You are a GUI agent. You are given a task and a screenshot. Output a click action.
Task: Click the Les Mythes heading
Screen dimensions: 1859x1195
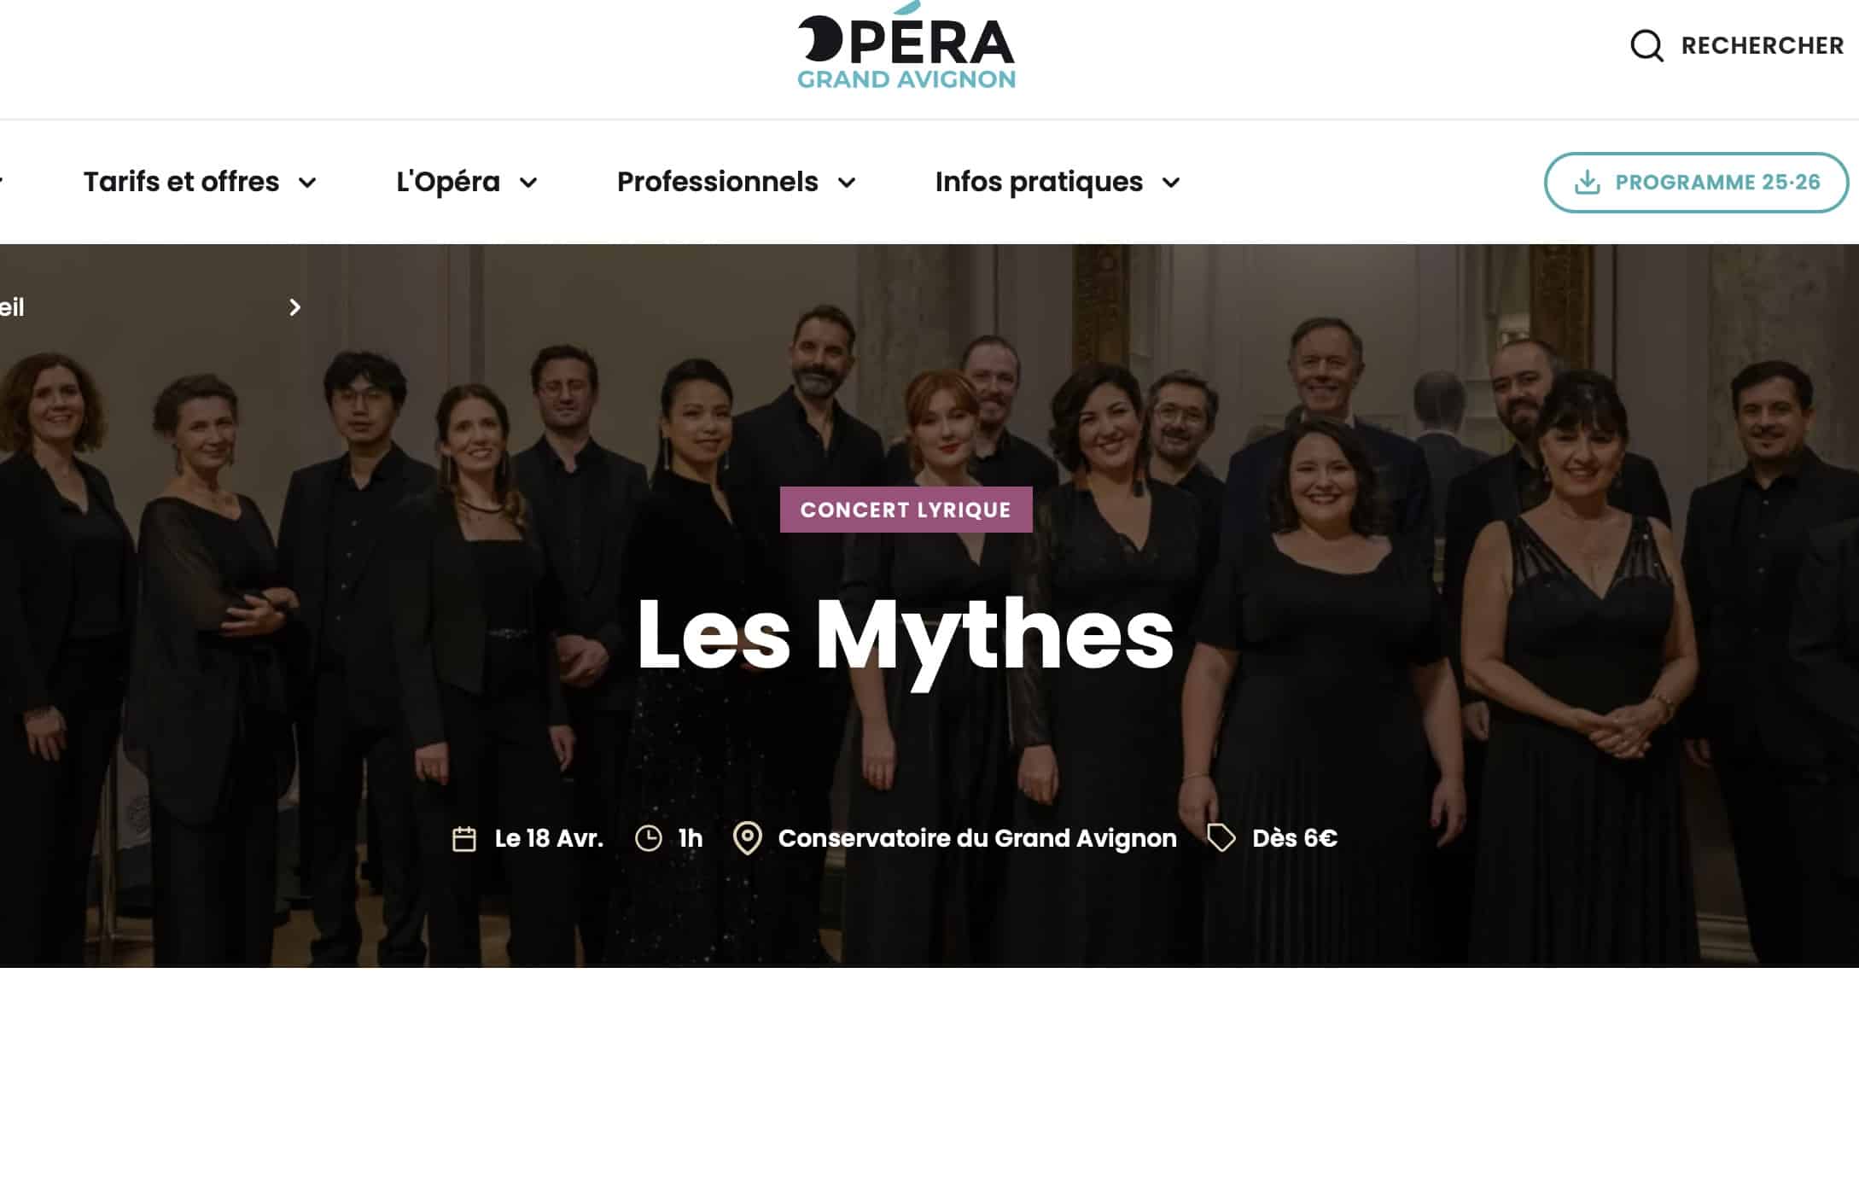[x=906, y=634]
